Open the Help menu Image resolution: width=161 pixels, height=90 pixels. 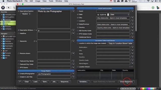66,1
